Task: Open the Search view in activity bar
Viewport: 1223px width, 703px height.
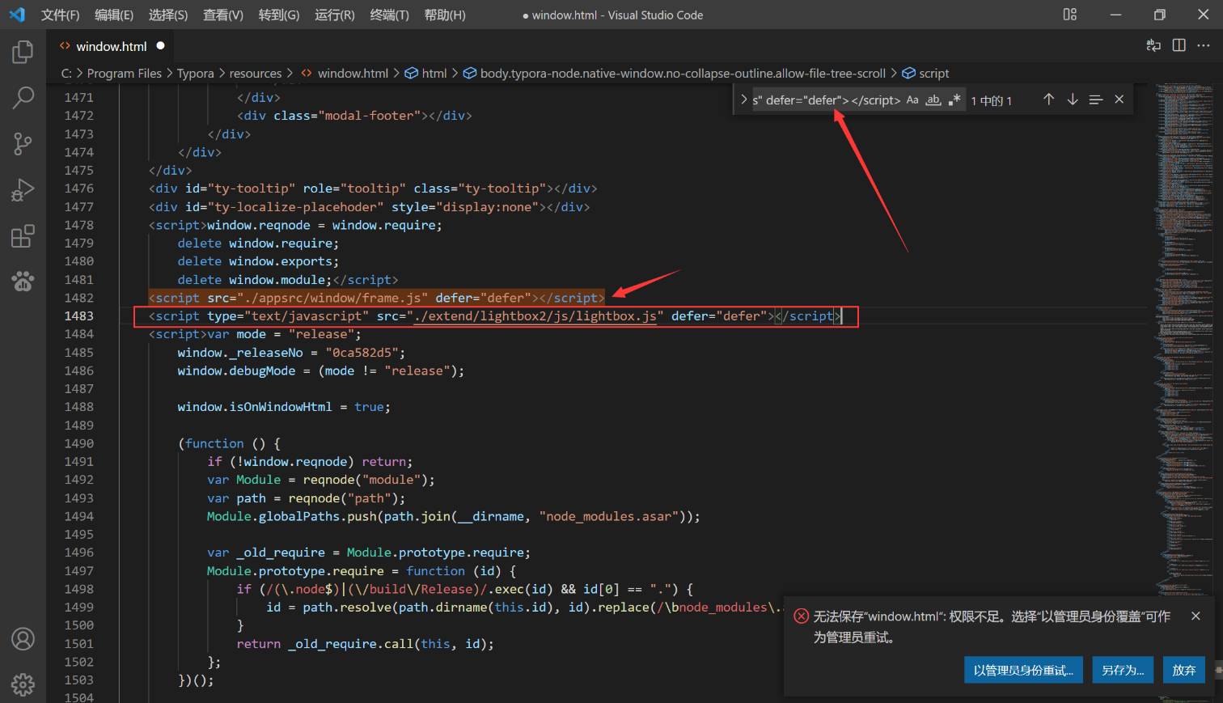Action: click(x=23, y=98)
